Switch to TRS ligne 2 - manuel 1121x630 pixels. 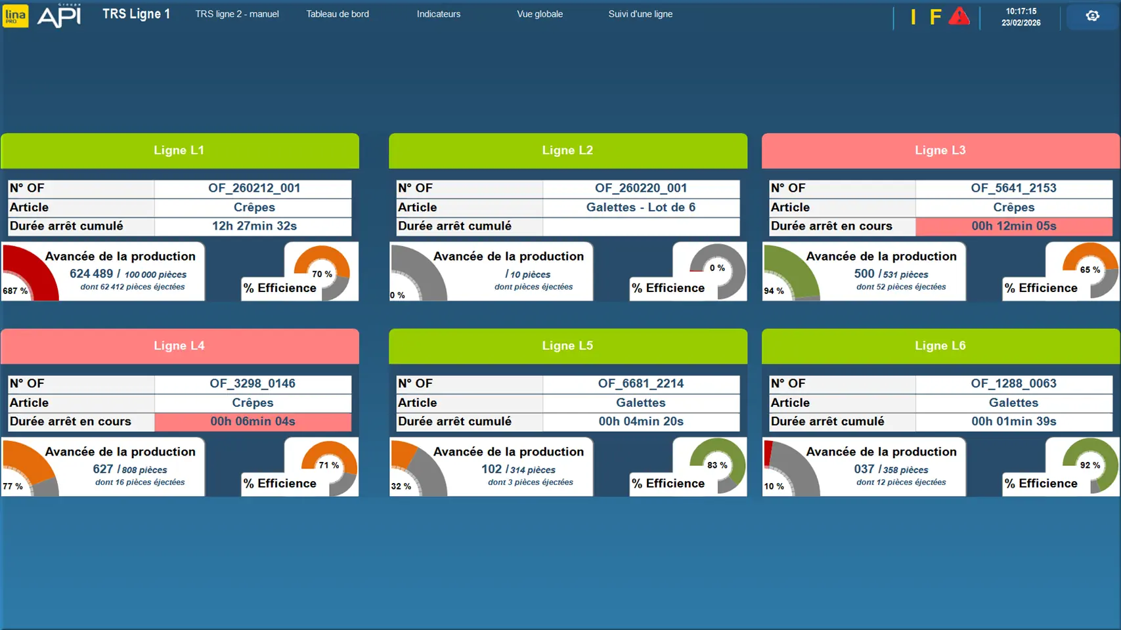(x=236, y=14)
